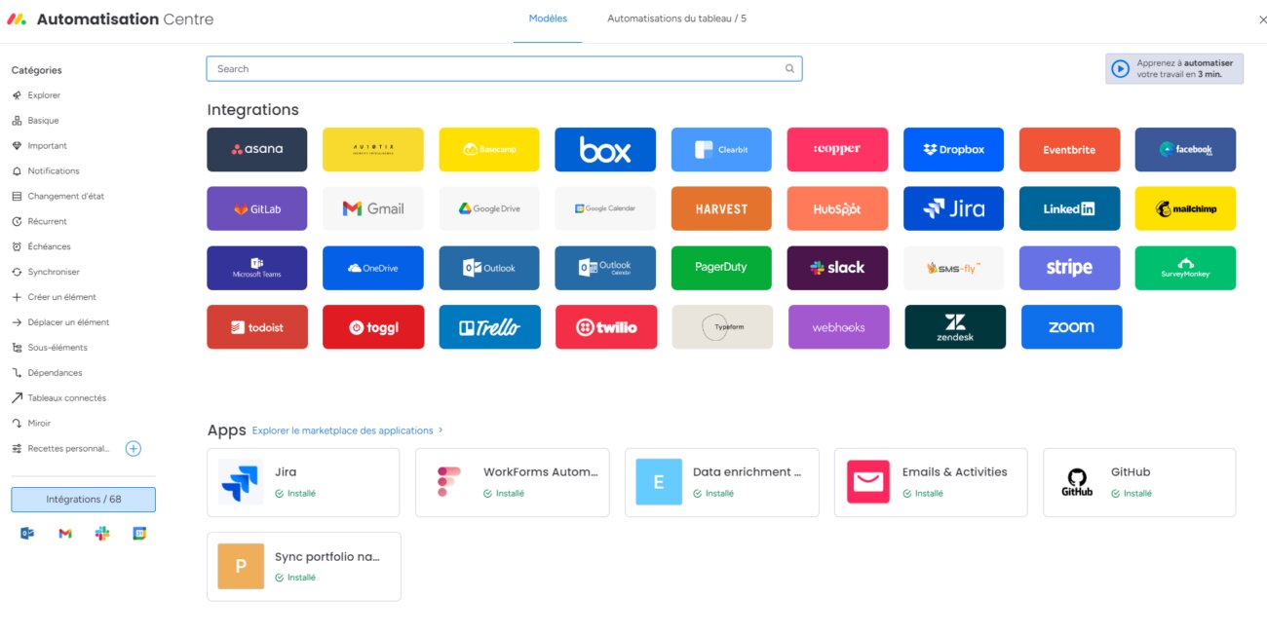Choose the Toggl integration tile
Image resolution: width=1267 pixels, height=635 pixels.
pyautogui.click(x=373, y=327)
